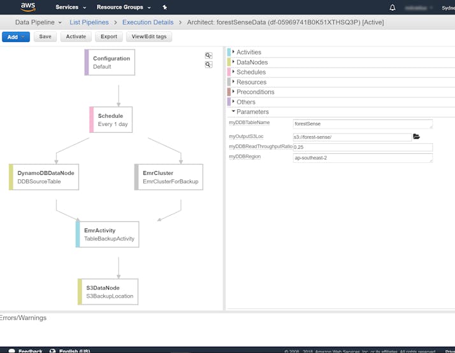The image size is (455, 353).
Task: Open the Add dropdown button
Action: click(x=16, y=37)
